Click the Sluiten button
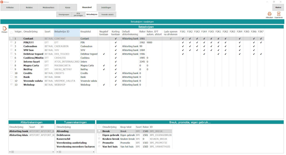Image resolution: width=286 pixels, height=155 pixels. [x=278, y=7]
